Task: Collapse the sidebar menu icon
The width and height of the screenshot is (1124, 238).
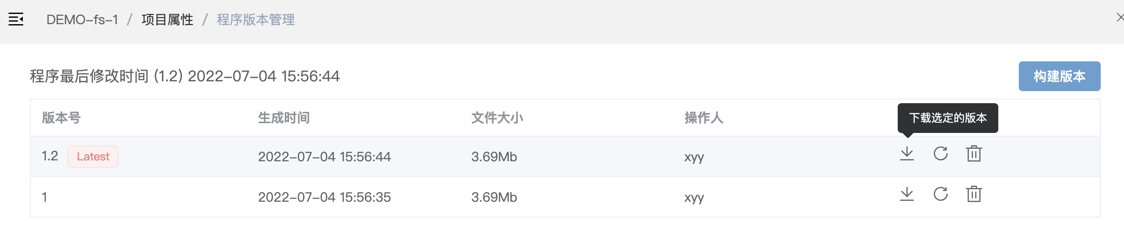Action: 16,20
